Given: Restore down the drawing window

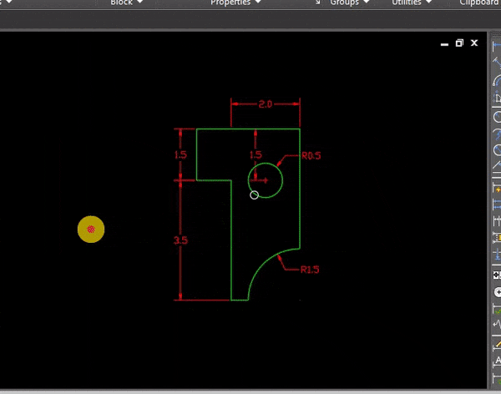Looking at the screenshot, I should [x=459, y=43].
